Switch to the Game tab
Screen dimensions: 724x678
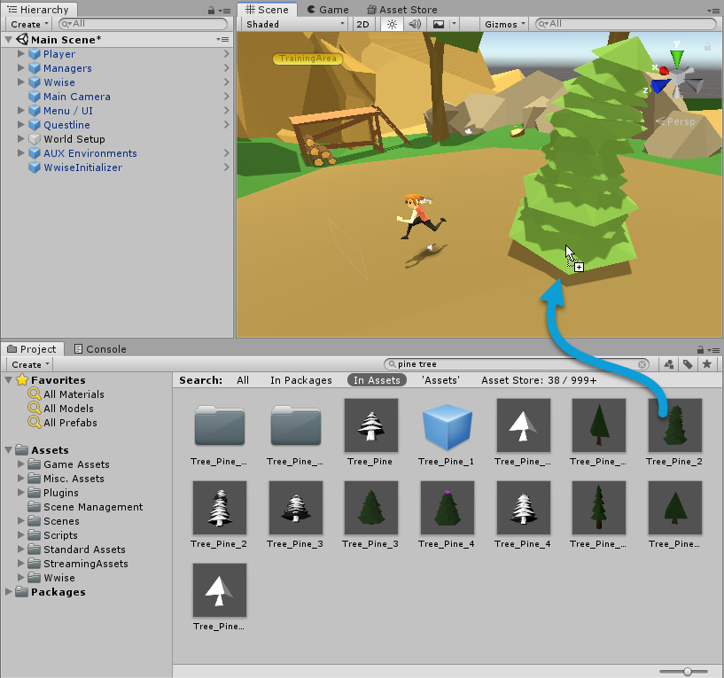click(x=327, y=10)
